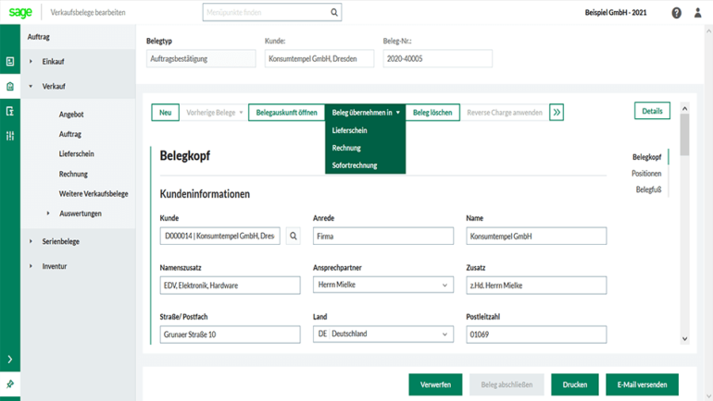Toggle the Beleg übernehmen in dropdown
Screen dimensions: 713x401
click(365, 113)
